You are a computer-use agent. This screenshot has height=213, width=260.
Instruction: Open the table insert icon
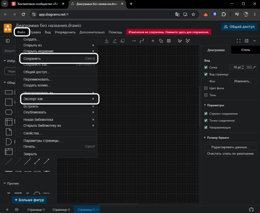[169, 41]
